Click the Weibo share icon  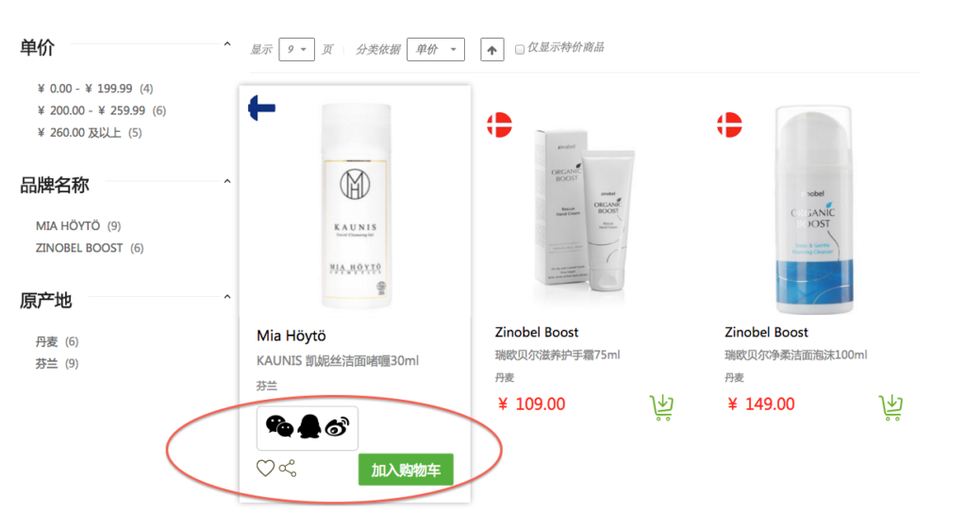337,427
